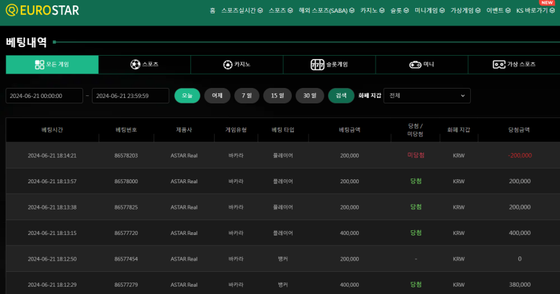Click the end date field 2024-06-21 23:59:59
Image resolution: width=560 pixels, height=294 pixels.
[x=130, y=96]
